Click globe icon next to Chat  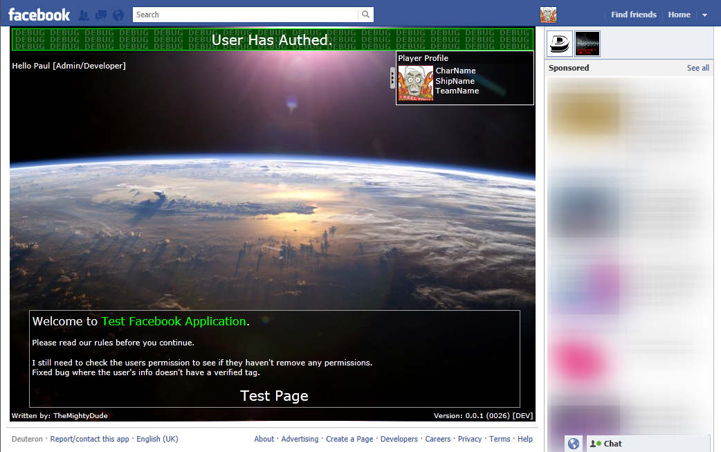click(x=574, y=444)
